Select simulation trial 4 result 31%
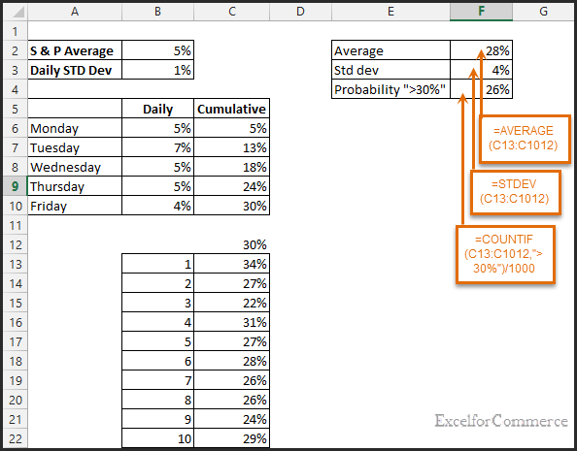 pos(231,322)
